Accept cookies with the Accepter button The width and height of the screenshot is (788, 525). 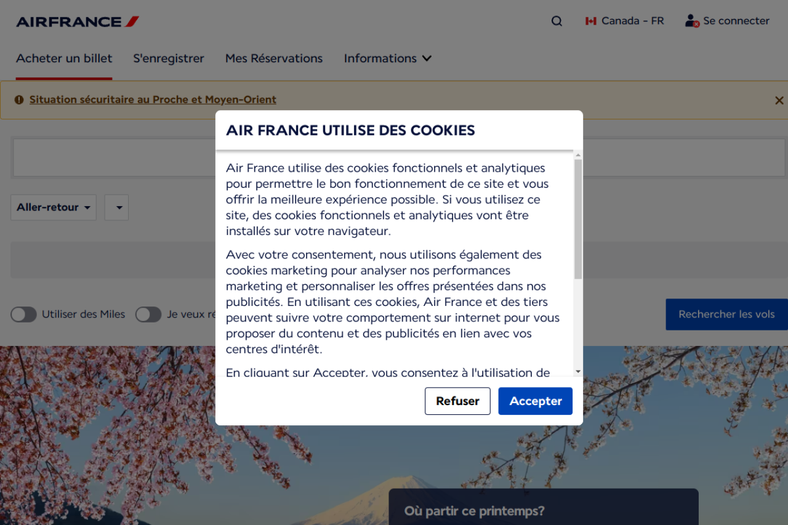[536, 401]
